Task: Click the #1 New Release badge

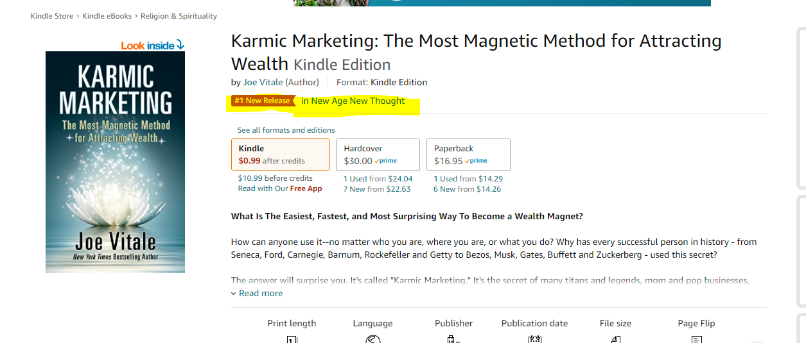Action: click(263, 101)
